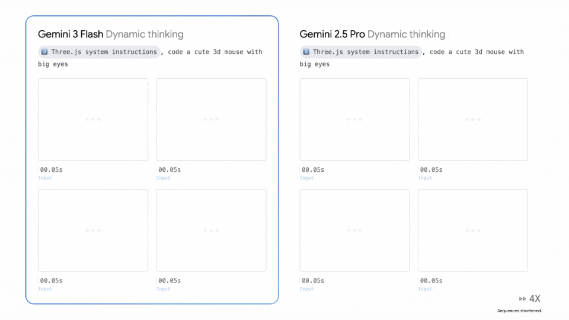Click 00.05s timer under Gemini 3 Flash's last preview
This screenshot has width=569, height=320.
pyautogui.click(x=170, y=281)
